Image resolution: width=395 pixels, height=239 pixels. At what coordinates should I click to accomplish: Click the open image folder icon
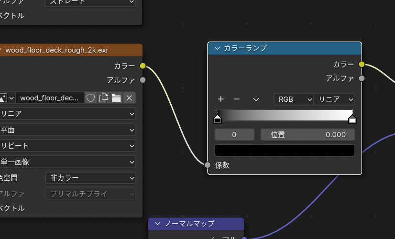[x=116, y=98]
